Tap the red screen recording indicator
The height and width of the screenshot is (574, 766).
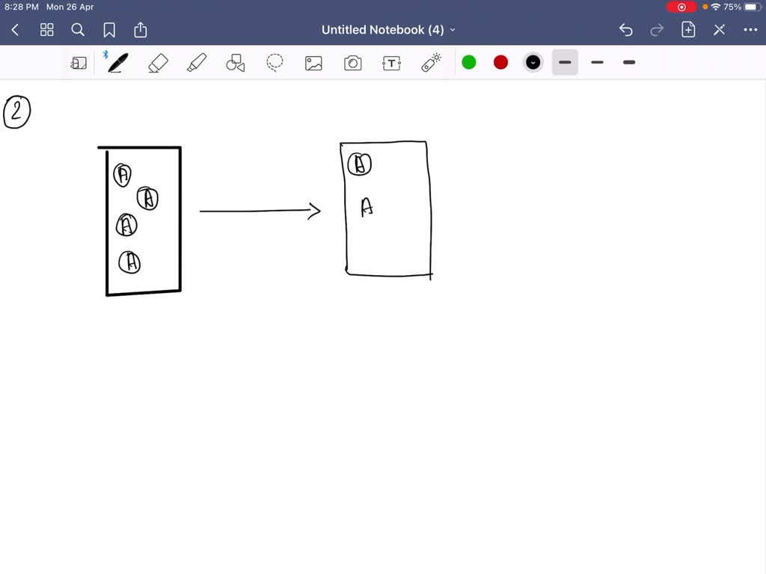pyautogui.click(x=681, y=7)
